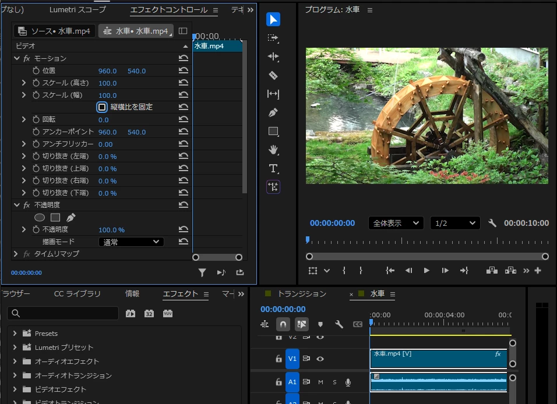557x404 pixels.
Task: Select the Razor tool in toolbar
Action: 273,75
